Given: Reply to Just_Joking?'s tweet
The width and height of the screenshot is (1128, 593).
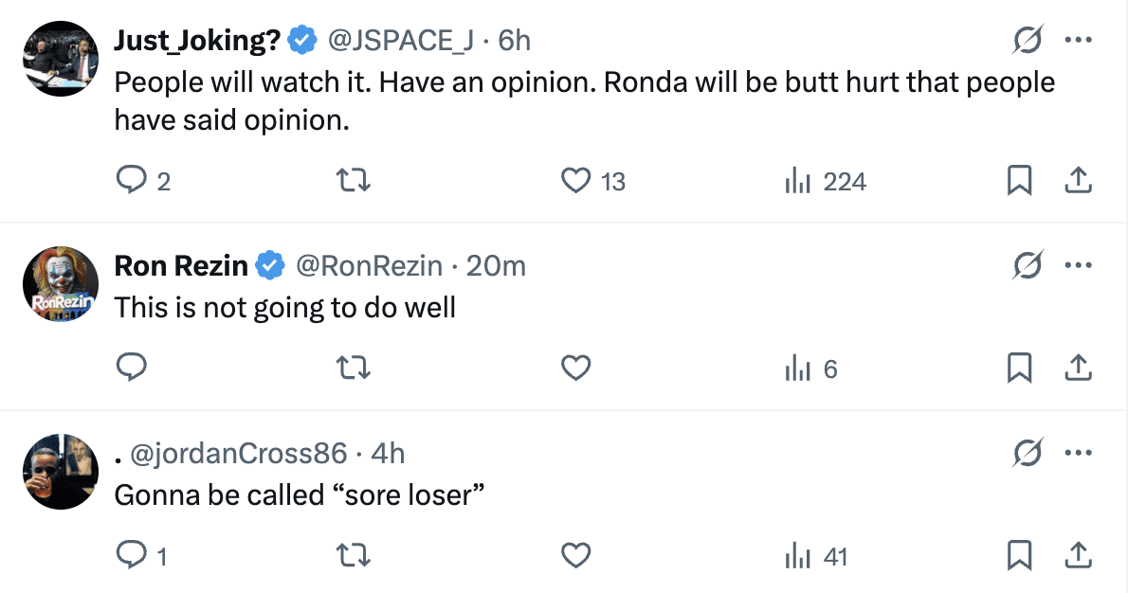Looking at the screenshot, I should pos(131,181).
